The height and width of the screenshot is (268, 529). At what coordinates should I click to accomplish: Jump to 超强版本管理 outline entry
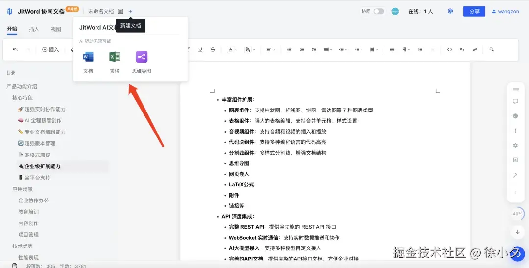[37, 143]
